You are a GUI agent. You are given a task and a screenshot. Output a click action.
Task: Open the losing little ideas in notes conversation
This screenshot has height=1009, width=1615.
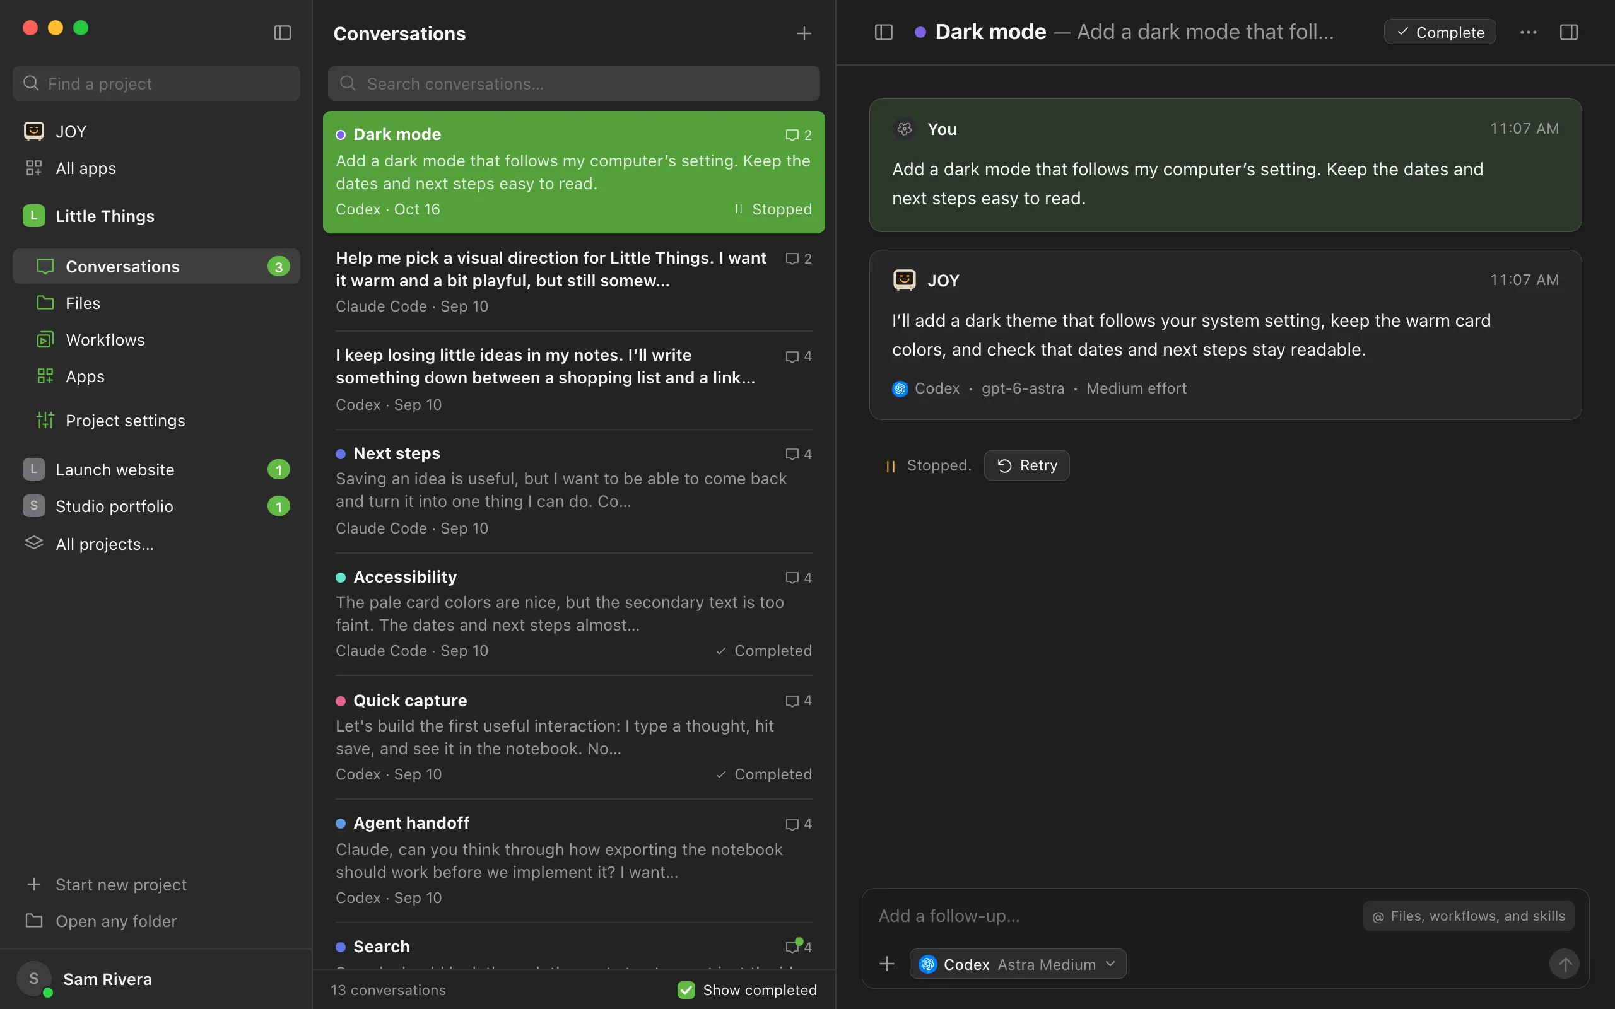(573, 380)
